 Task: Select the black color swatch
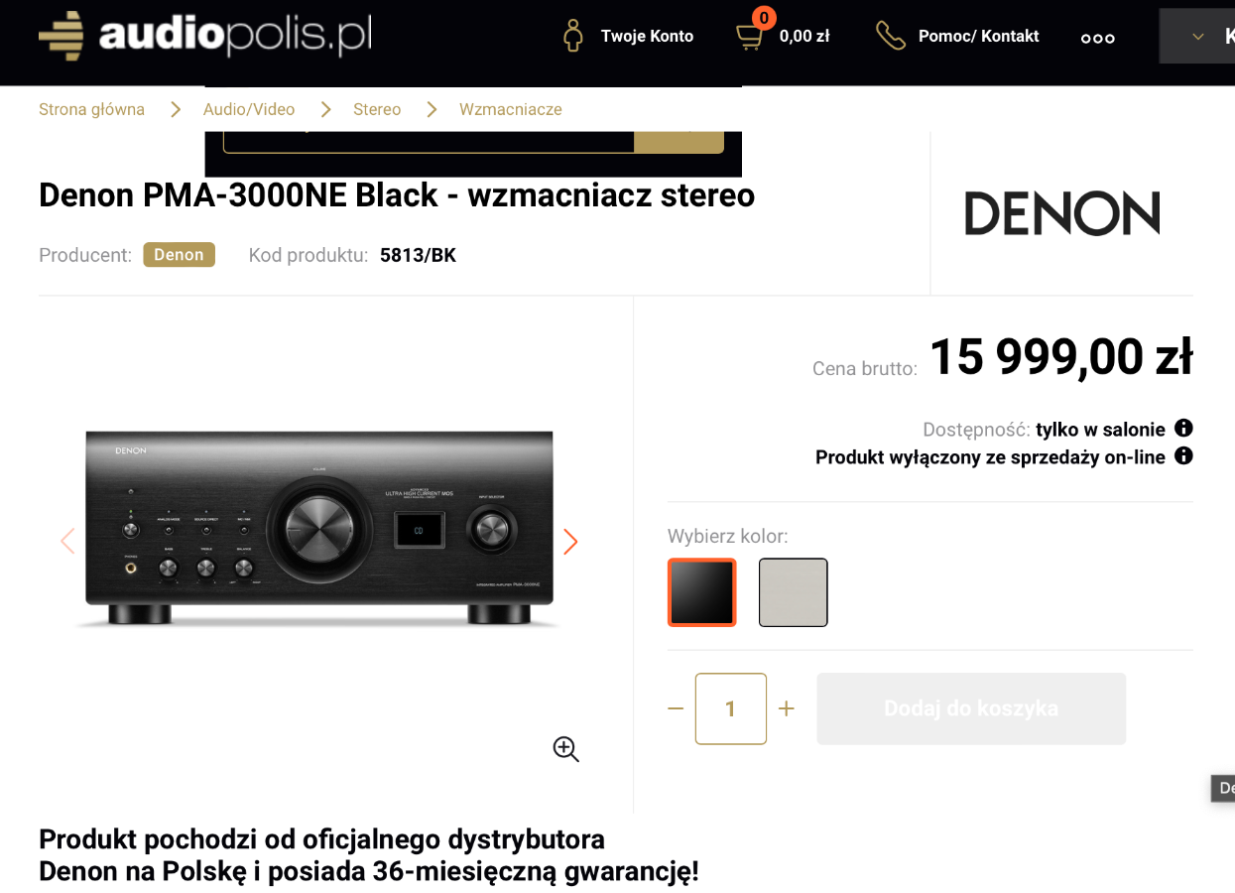coord(702,592)
